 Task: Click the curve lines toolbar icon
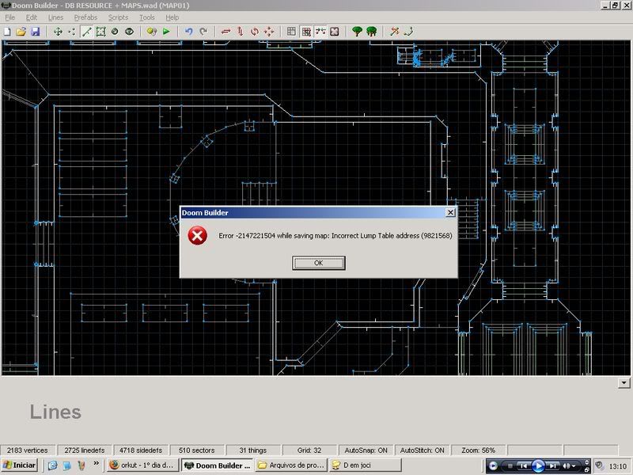(x=408, y=32)
